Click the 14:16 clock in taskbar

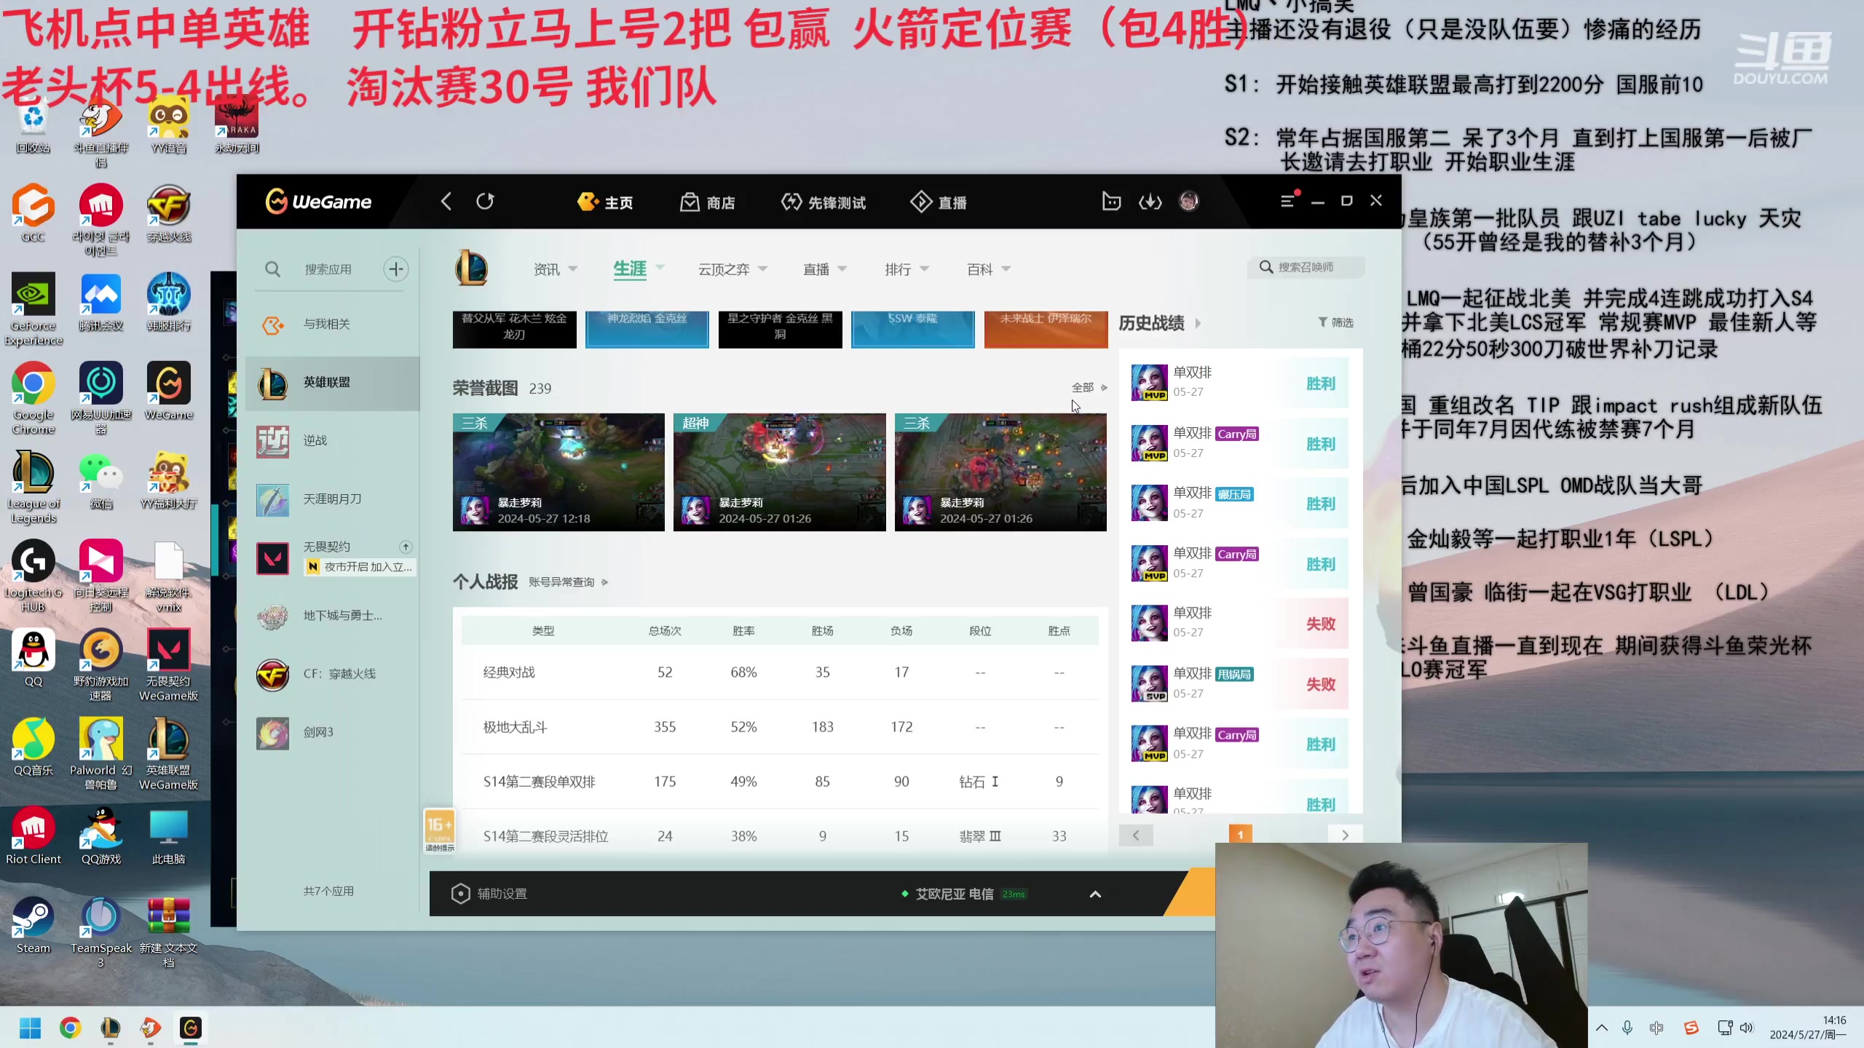[x=1834, y=1020]
